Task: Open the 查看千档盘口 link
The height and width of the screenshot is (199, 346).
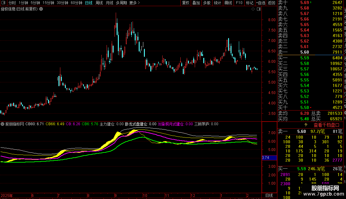Action: click(x=326, y=125)
